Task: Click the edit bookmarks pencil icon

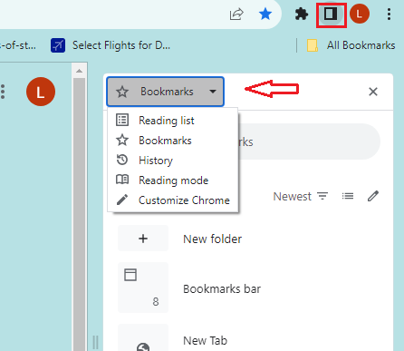Action: (373, 197)
